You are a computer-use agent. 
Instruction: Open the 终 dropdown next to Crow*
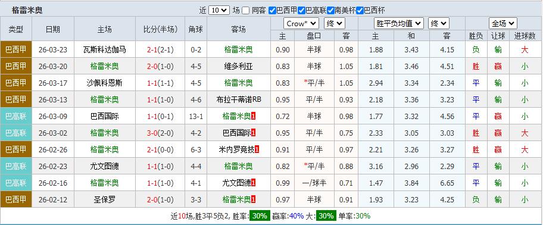[334, 24]
